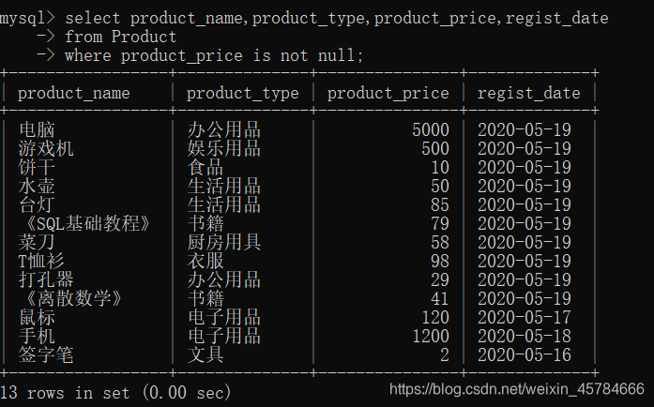Click the product_price column header

(x=388, y=94)
